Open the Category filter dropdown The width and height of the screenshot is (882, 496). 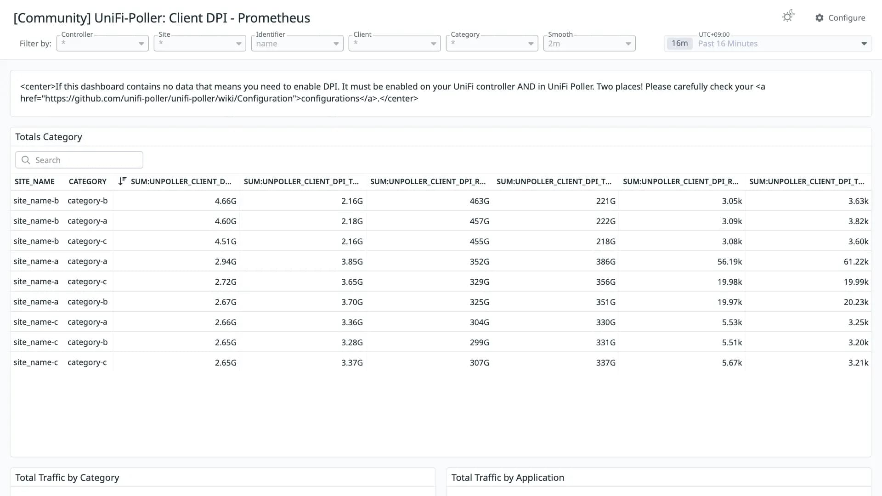tap(492, 43)
